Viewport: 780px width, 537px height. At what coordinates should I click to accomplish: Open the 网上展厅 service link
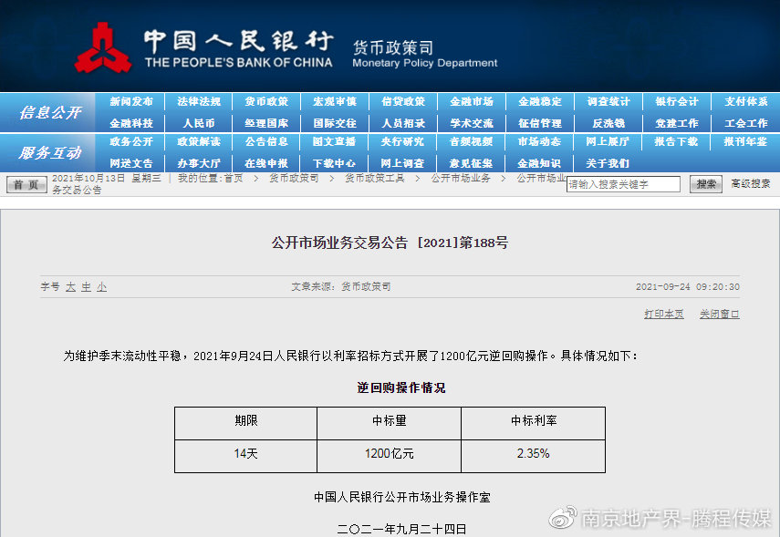608,141
